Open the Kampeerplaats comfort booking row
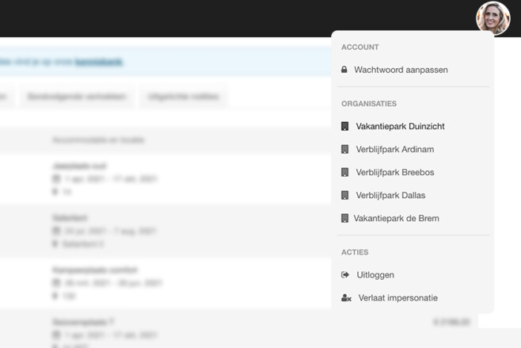Screen dimensions: 521x348 (94, 270)
